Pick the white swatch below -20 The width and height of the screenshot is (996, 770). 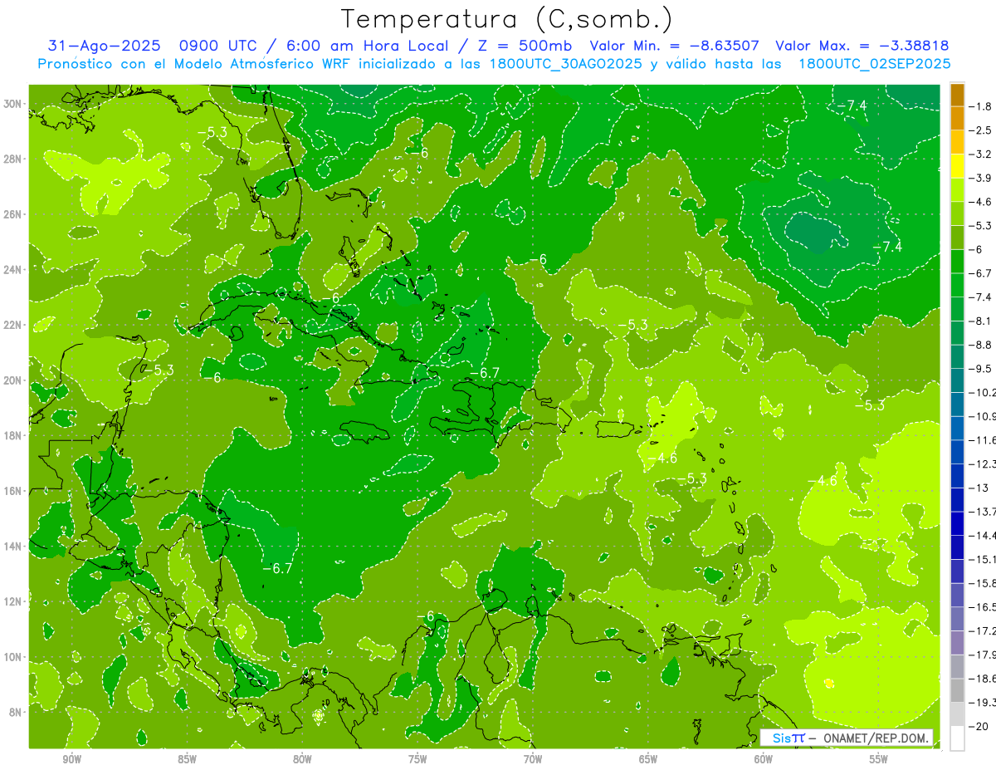tap(957, 738)
